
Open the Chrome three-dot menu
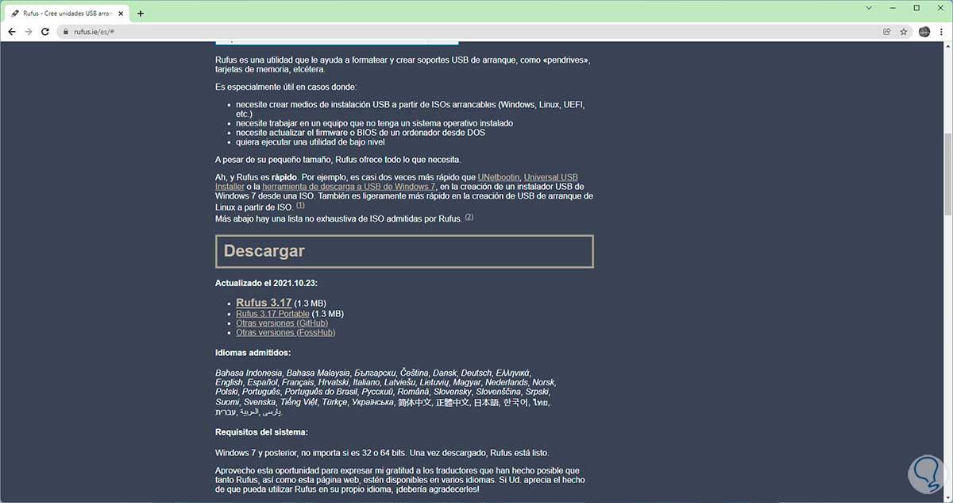pyautogui.click(x=941, y=32)
